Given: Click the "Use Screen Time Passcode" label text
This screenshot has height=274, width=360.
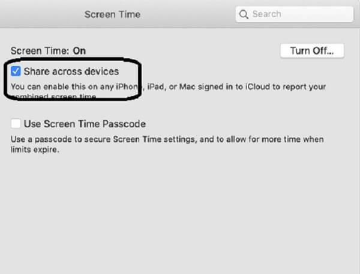Looking at the screenshot, I should tap(85, 124).
